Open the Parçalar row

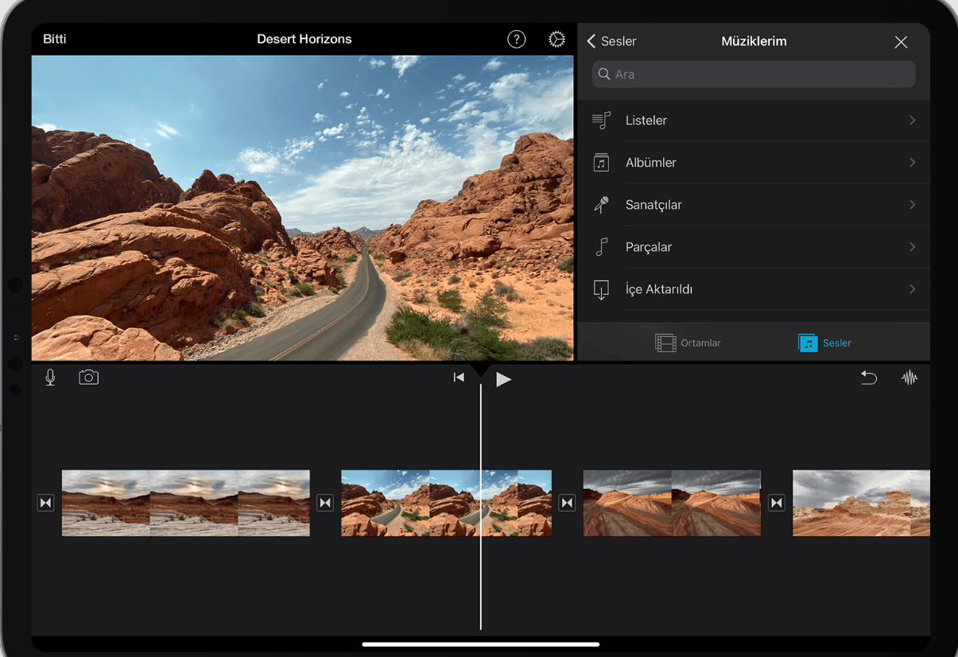pyautogui.click(x=754, y=247)
